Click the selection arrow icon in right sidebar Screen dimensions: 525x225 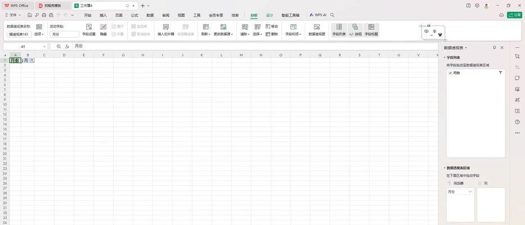click(x=517, y=56)
